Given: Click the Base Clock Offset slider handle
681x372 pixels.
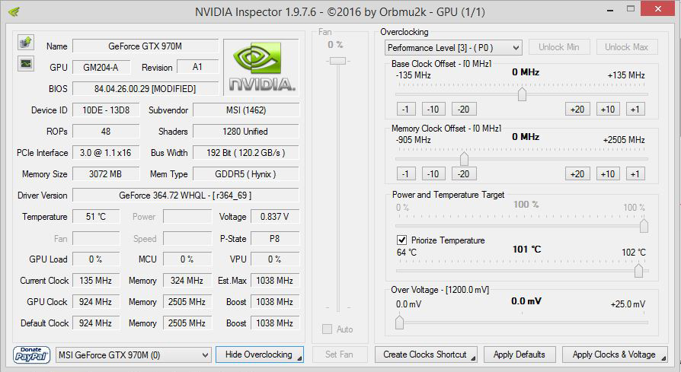Looking at the screenshot, I should 522,94.
